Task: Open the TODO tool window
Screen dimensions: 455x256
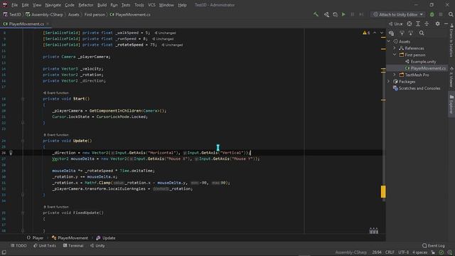Action: click(x=18, y=245)
